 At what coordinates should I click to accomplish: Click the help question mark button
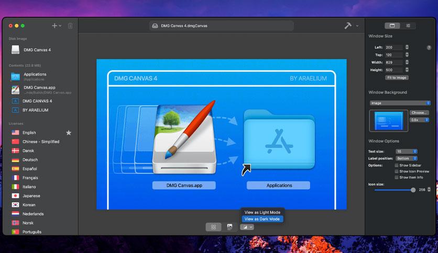tap(429, 48)
